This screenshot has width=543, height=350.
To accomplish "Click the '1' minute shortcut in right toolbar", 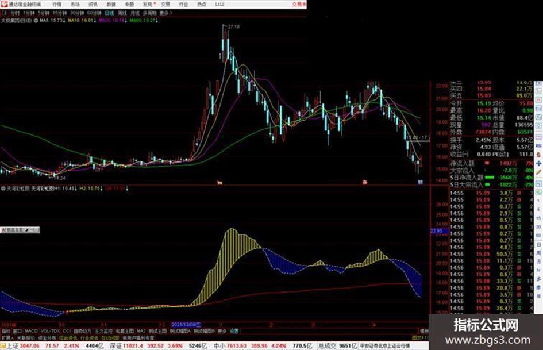I will click(x=538, y=201).
